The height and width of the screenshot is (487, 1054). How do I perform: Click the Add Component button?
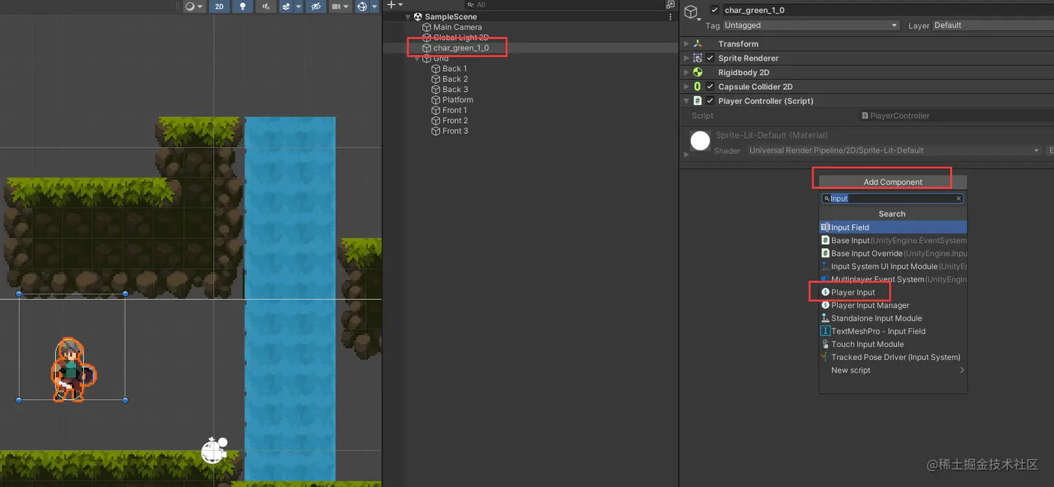pos(893,182)
